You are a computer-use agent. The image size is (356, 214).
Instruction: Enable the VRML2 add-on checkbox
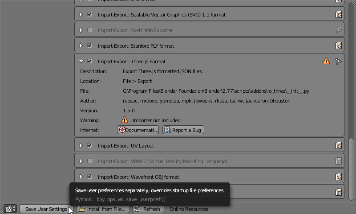[89, 161]
